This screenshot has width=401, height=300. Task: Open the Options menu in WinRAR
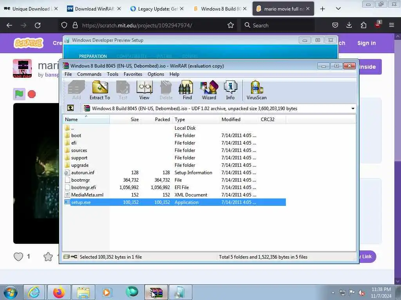click(156, 74)
